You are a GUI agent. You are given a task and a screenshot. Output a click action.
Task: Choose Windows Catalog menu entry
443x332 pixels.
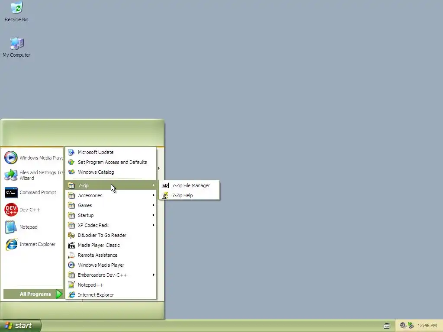(111, 172)
